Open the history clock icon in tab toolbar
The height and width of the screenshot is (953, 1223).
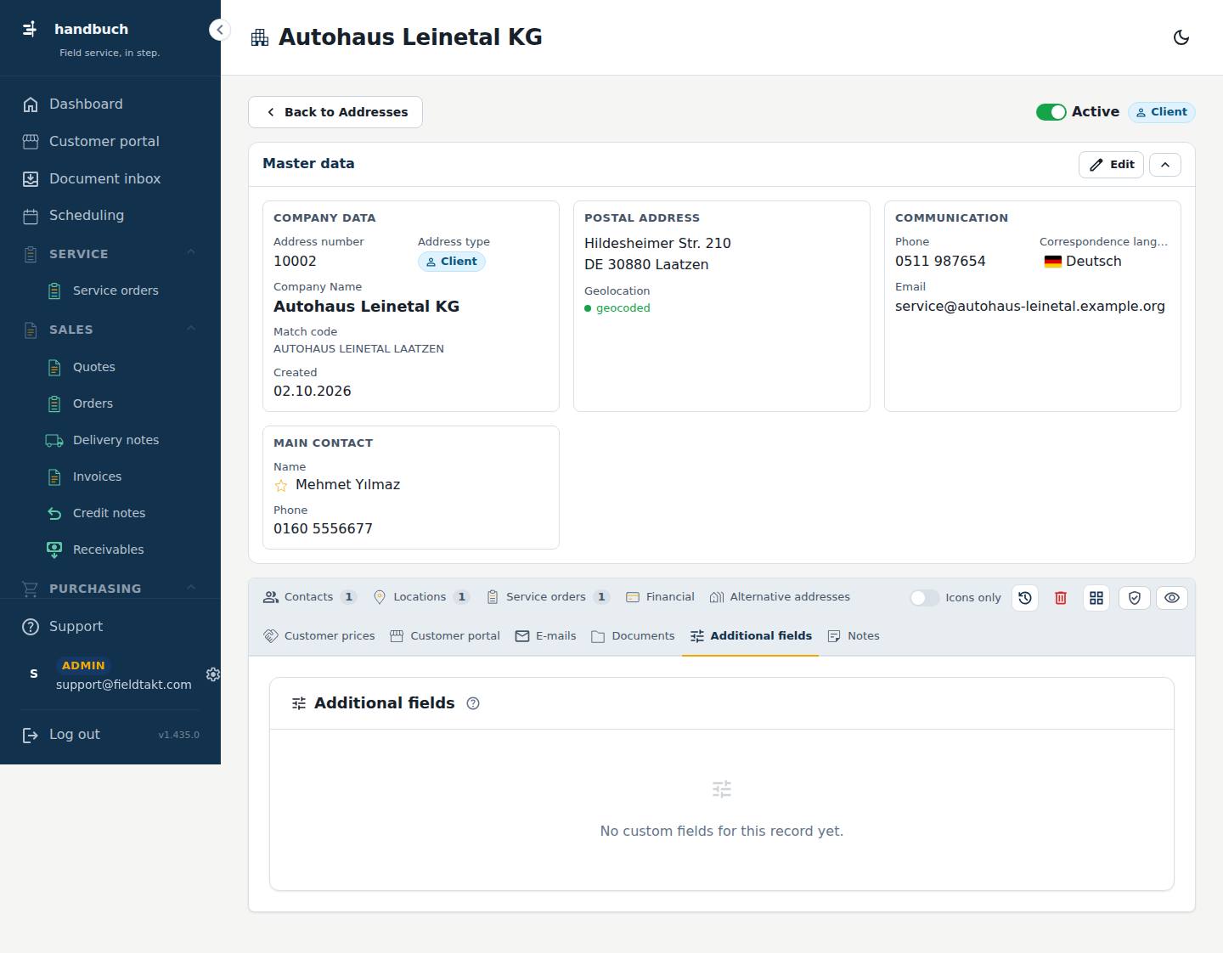(1025, 598)
